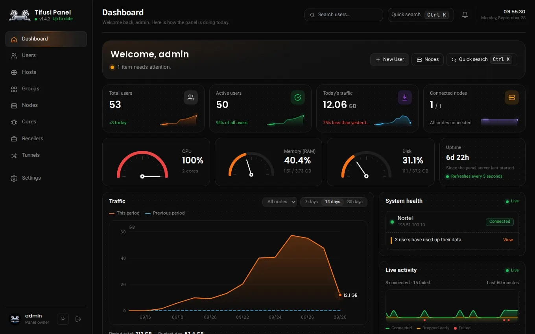535x334 pixels.
Task: Open Quick search in the top header
Action: (x=421, y=15)
